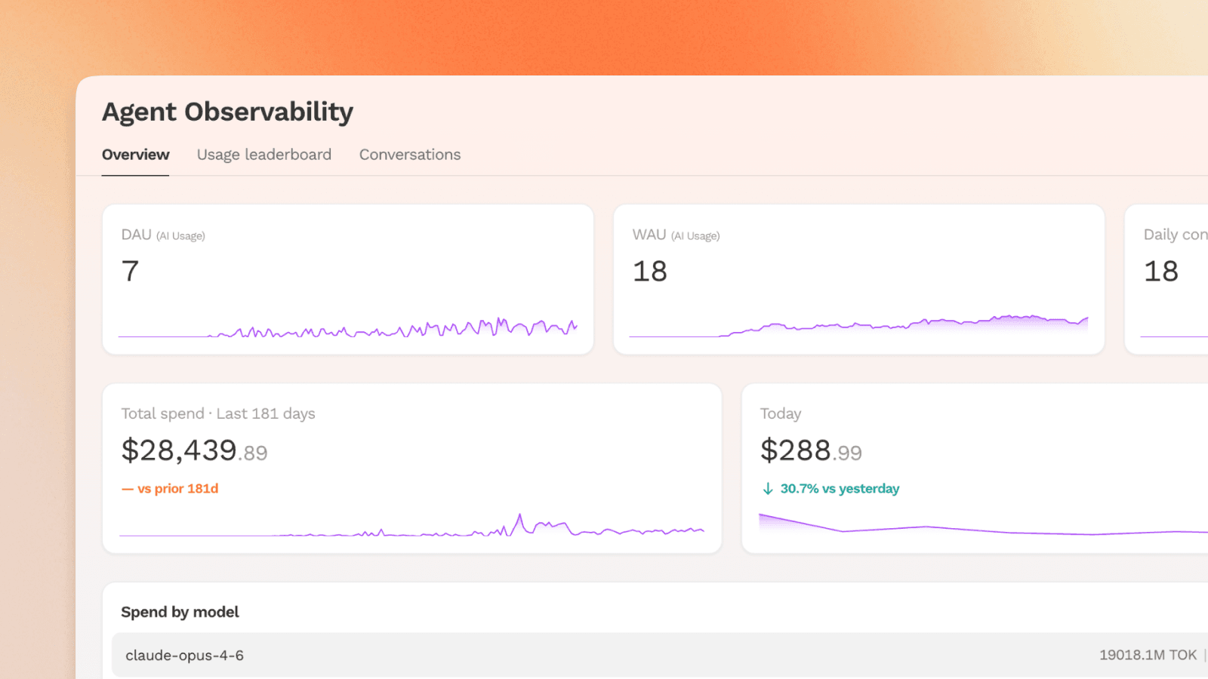Click the down arrow trend icon

(x=768, y=489)
